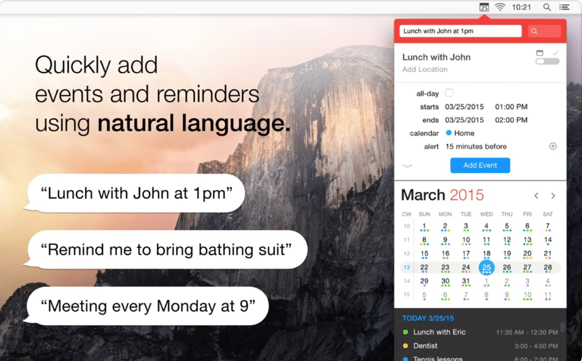Edit the end time 02:00 PM

[511, 120]
